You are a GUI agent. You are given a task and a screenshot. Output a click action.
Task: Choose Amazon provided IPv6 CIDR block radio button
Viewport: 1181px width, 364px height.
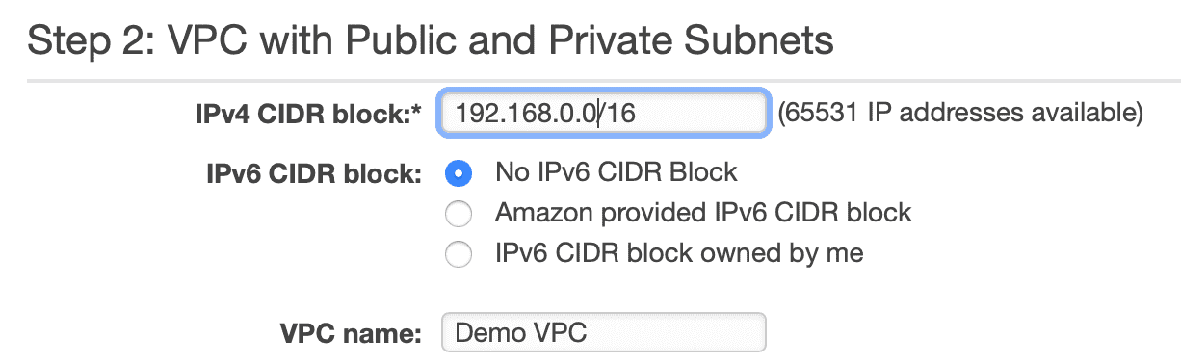[x=459, y=214]
